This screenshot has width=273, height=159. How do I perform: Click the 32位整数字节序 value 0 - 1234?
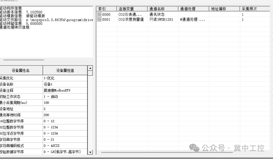(65, 127)
